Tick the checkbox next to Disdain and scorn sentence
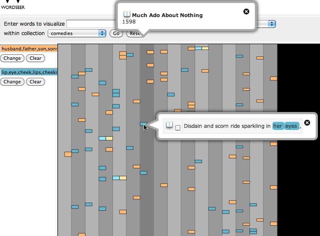The height and width of the screenshot is (236, 320). (x=178, y=128)
